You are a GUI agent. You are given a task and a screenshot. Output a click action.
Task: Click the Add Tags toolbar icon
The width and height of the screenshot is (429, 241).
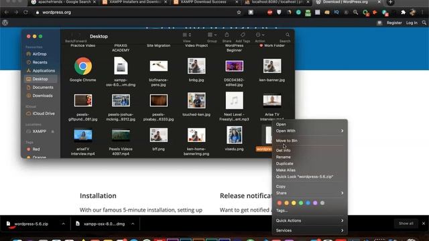coord(243,35)
